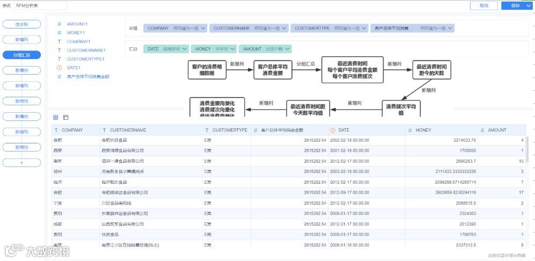Click the cell 河南新乡县小冀镇网点
Screen dimensions: 535x261
tap(151, 171)
